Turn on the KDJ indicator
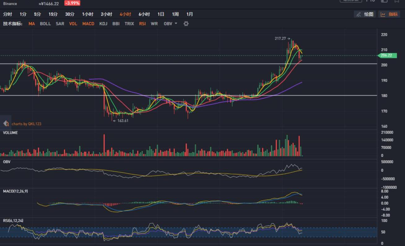The image size is (405, 246). pos(103,24)
